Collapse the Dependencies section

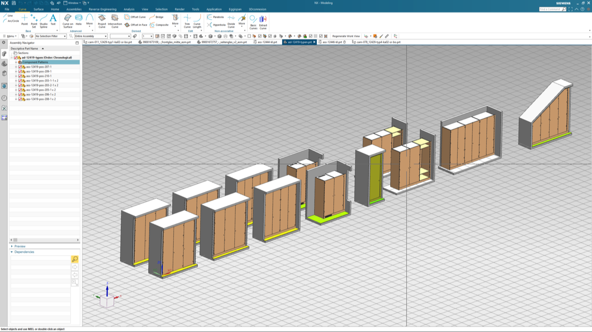click(22, 252)
